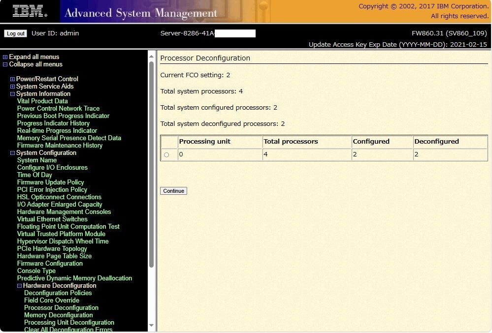
Task: Open the Field Core Override page
Action: click(51, 301)
